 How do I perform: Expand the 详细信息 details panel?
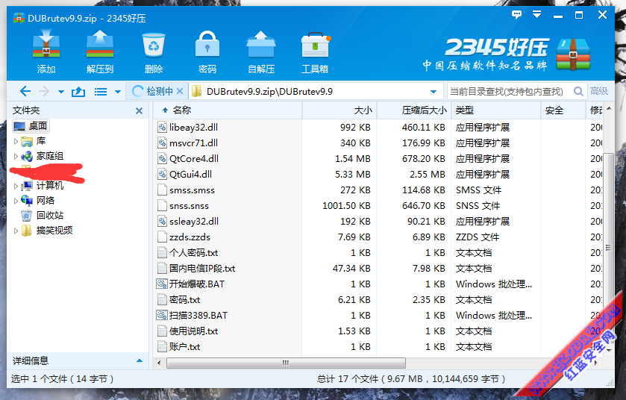point(140,360)
